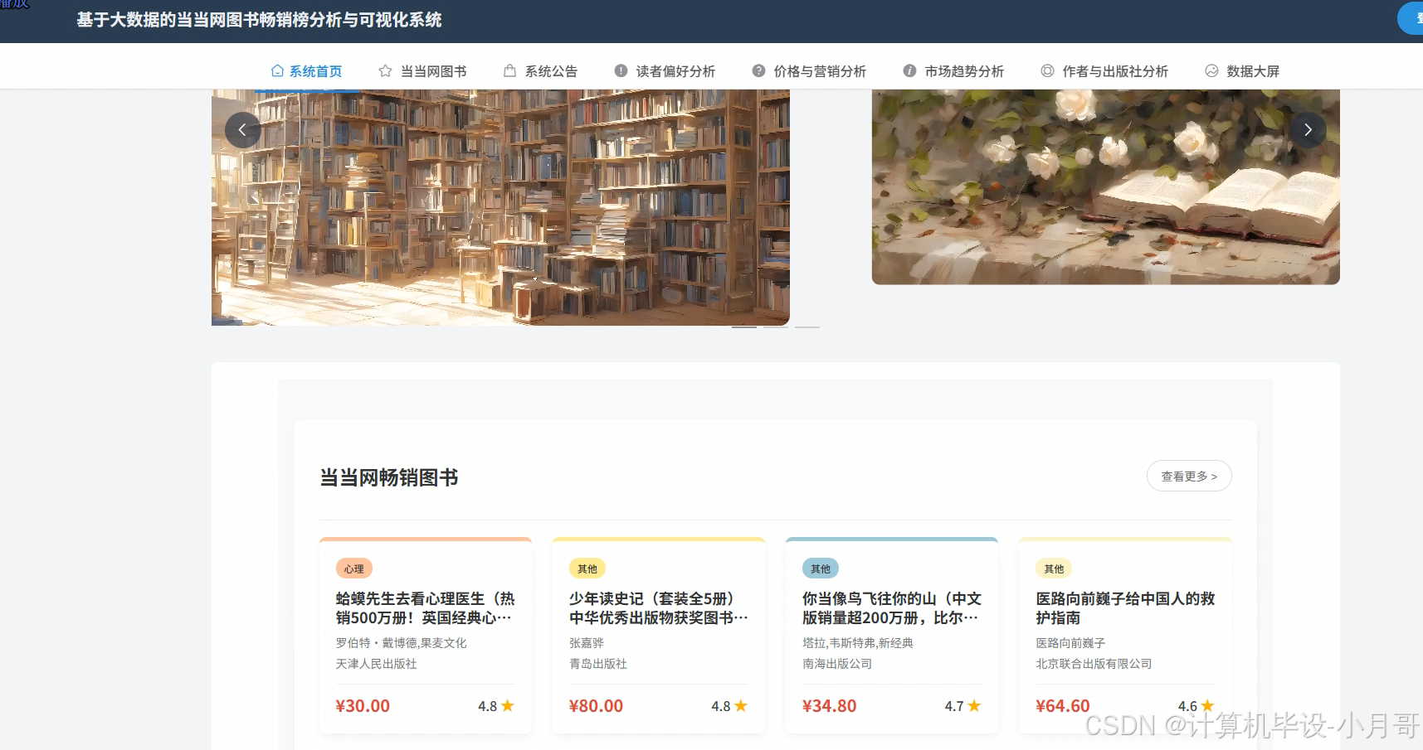Navigate to the 数据大屏 tab
Image resolution: width=1423 pixels, height=750 pixels.
pos(1252,70)
